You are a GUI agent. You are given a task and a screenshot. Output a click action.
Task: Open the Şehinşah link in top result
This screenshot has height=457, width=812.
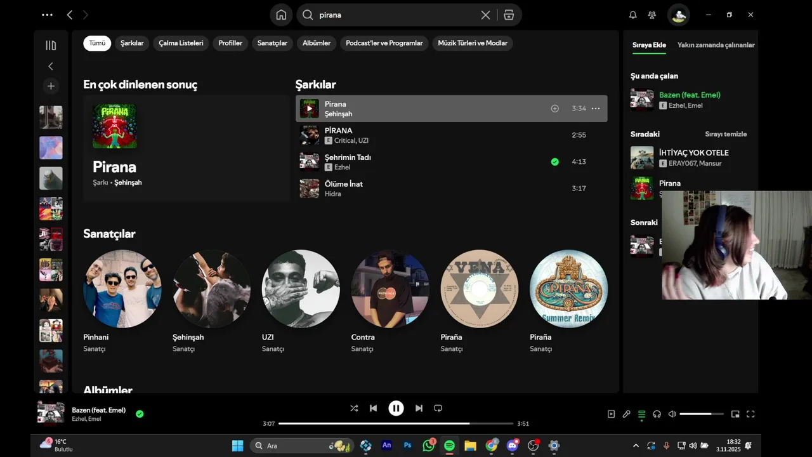pos(128,183)
